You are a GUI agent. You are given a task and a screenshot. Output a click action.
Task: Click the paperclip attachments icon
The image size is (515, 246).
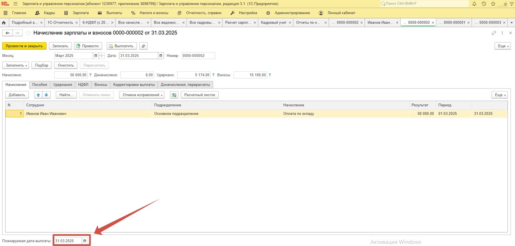click(143, 46)
